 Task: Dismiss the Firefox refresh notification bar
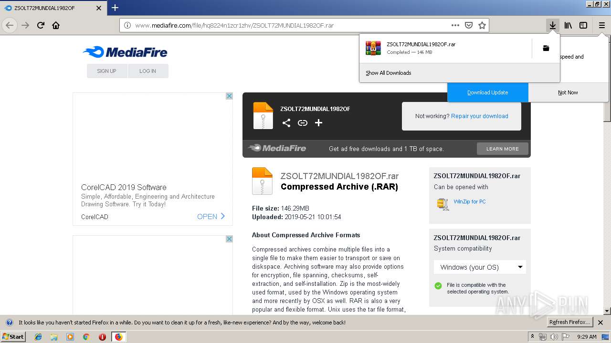coord(600,323)
